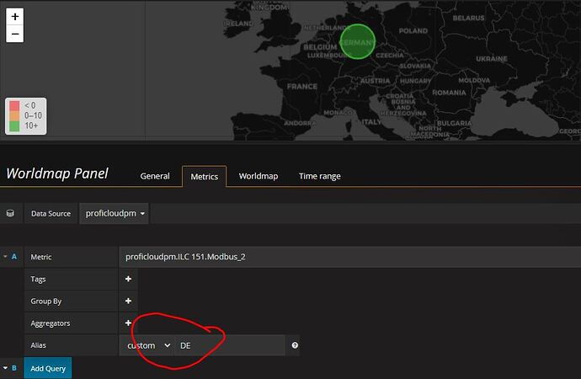Select the Metrics tab
This screenshot has height=379, width=581.
click(204, 176)
